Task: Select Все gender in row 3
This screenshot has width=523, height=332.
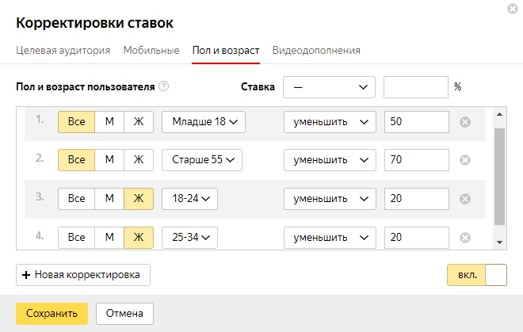Action: (x=76, y=199)
